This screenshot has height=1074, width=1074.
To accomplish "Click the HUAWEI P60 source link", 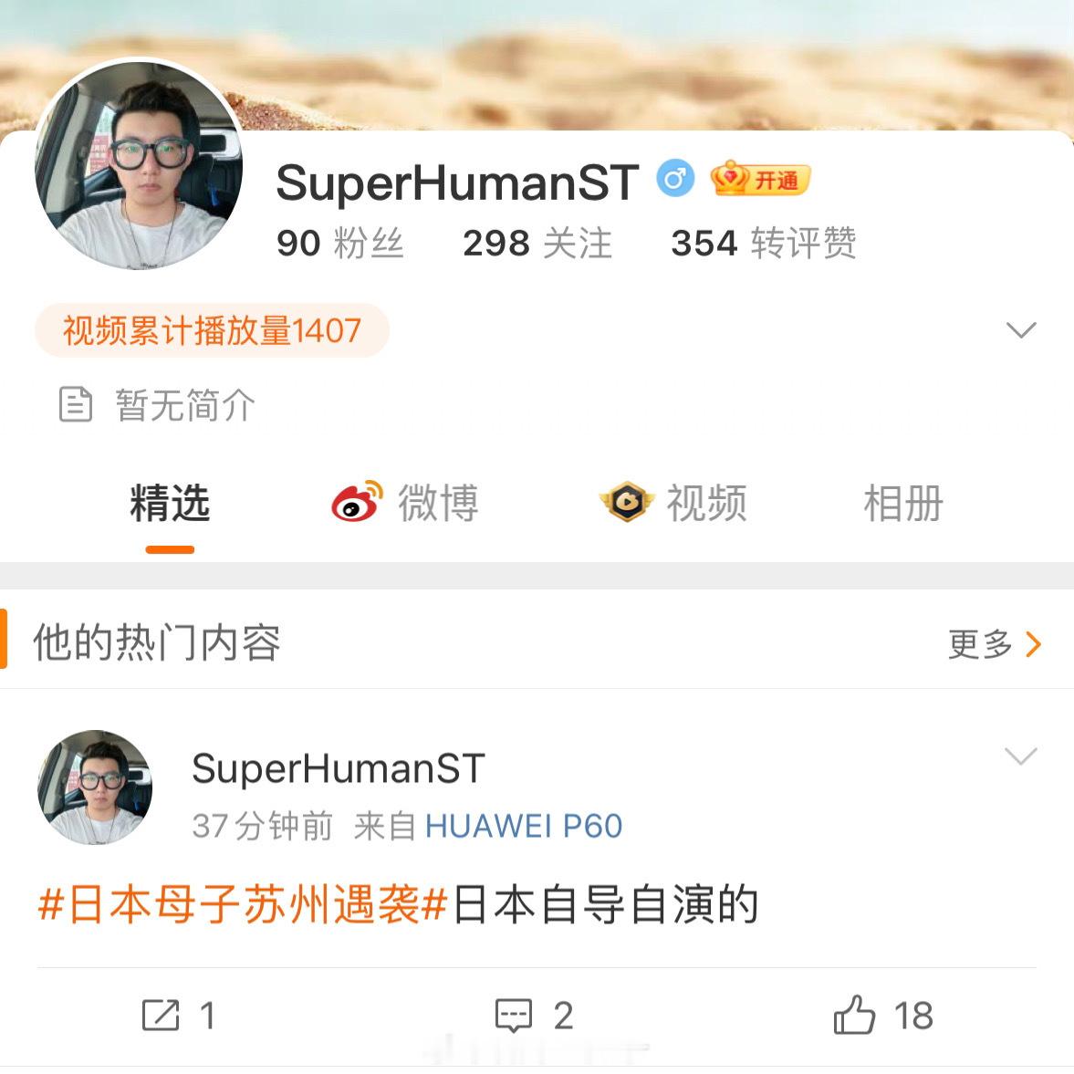I will pos(524,826).
